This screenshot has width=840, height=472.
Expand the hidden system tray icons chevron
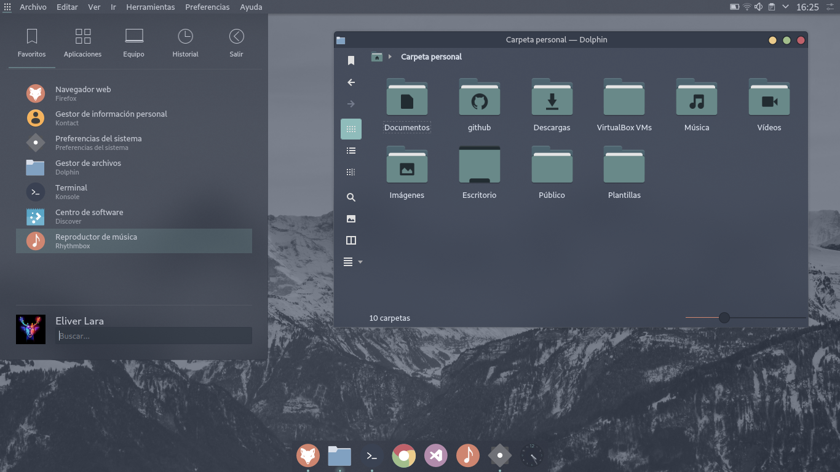coord(785,7)
